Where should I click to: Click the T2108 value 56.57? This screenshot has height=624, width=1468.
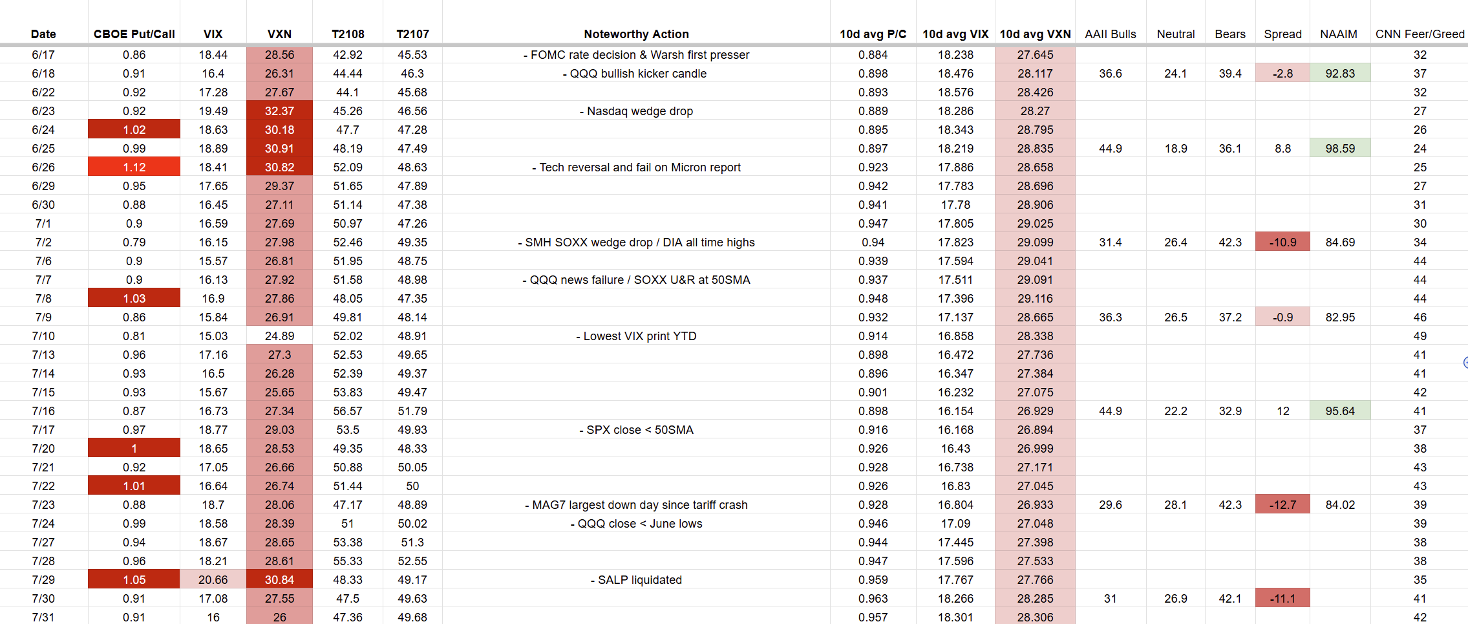pyautogui.click(x=348, y=411)
